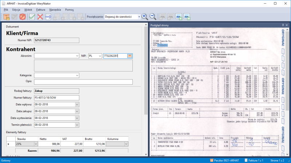Click preview panel scroll down arrow
The width and height of the screenshot is (291, 163).
point(287,154)
